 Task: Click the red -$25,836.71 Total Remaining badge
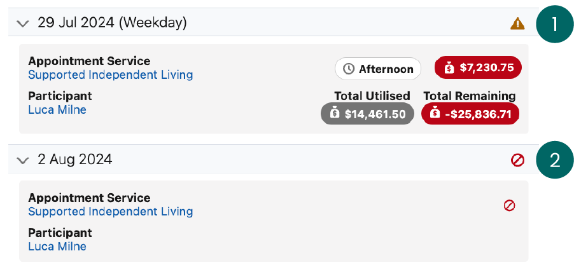pos(470,114)
